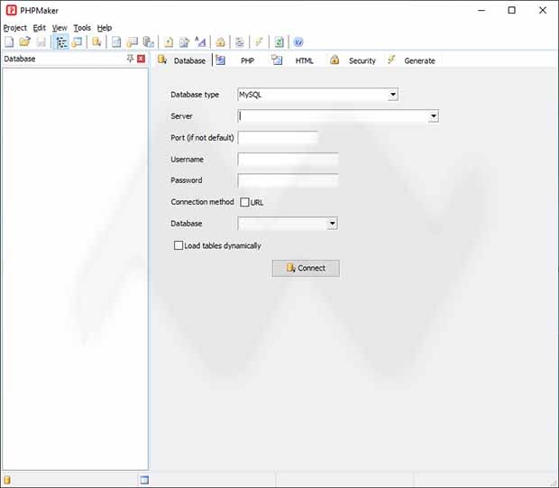Click inside the Server text field
Viewport: 559px width, 488px height.
[x=333, y=116]
